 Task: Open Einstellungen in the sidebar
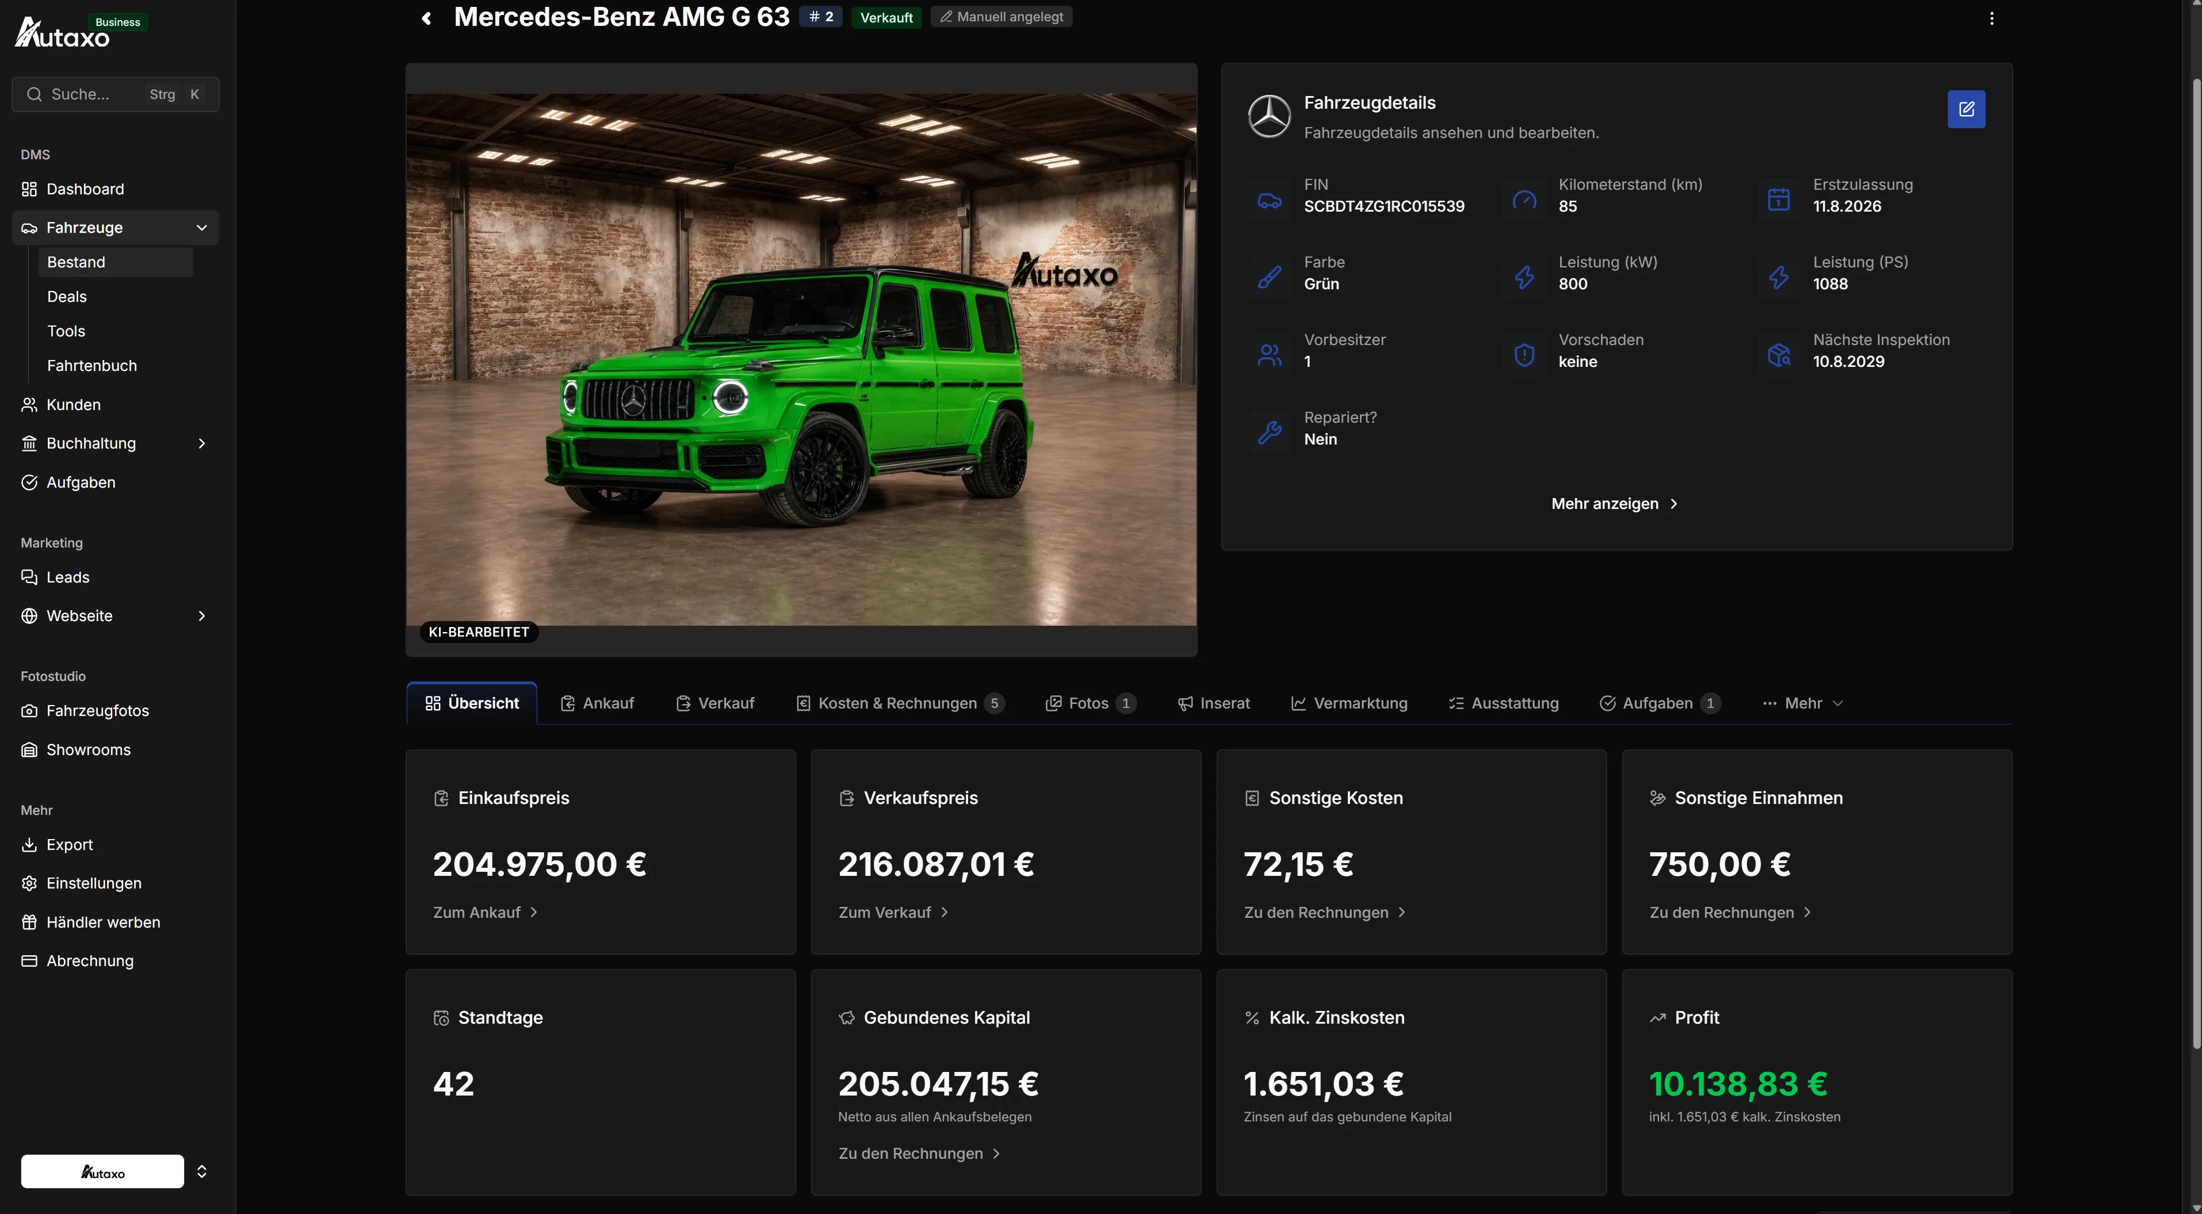[116, 883]
